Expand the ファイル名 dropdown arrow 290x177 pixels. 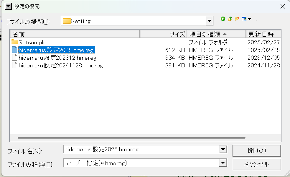(x=223, y=150)
